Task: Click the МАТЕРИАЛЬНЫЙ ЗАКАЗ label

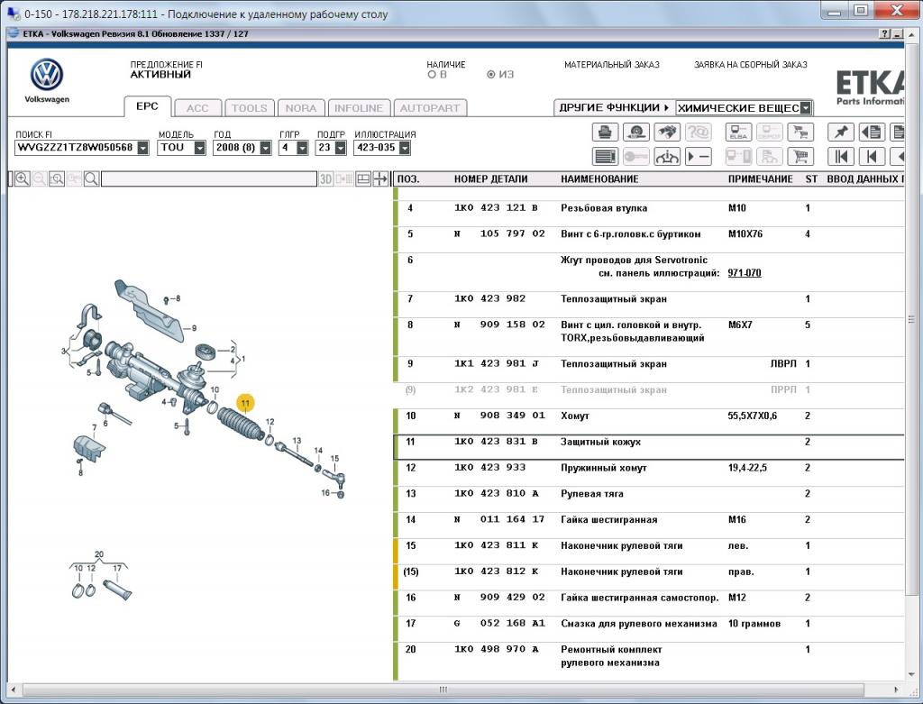Action: coord(612,65)
